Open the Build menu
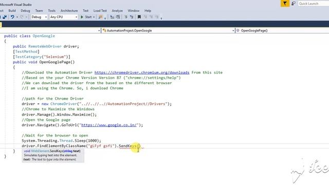The height and width of the screenshot is (185, 329). 12,10
